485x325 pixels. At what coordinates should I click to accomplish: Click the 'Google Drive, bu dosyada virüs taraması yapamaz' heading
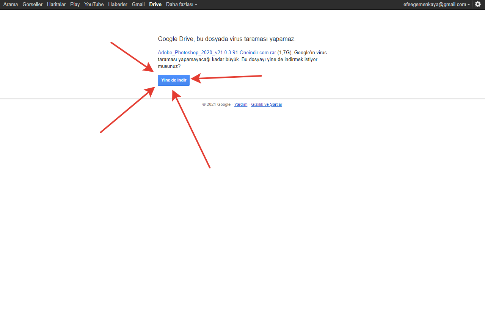tap(226, 39)
